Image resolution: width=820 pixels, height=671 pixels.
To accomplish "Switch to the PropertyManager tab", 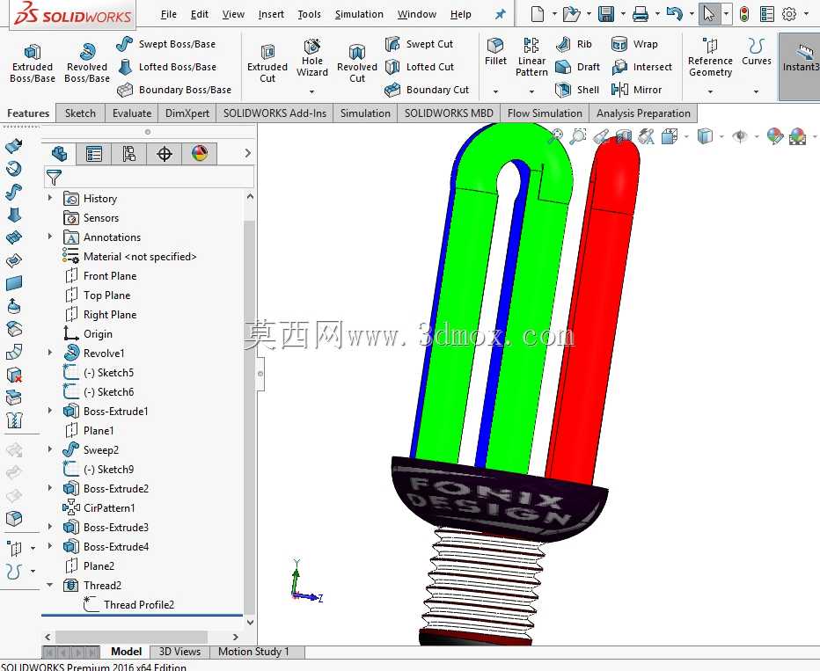I will [x=94, y=154].
